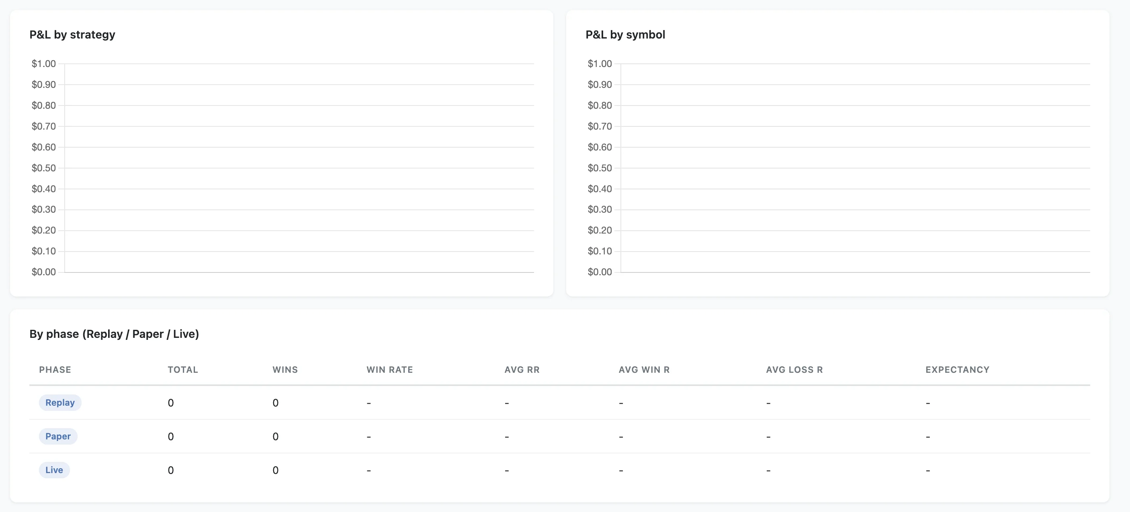Click the Wins value in Paper row
Viewport: 1130px width, 512px height.
pyautogui.click(x=276, y=437)
